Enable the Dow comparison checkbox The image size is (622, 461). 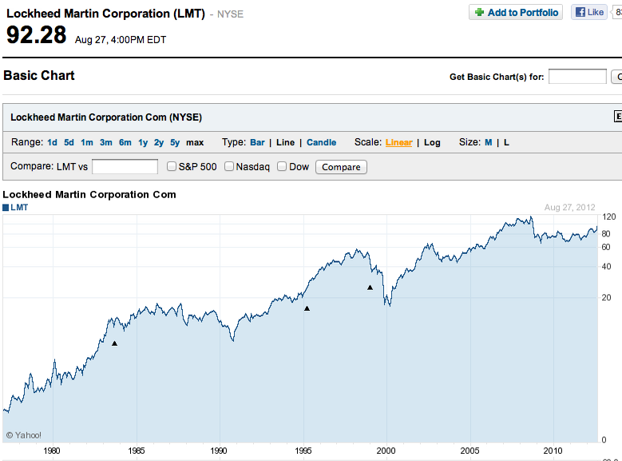pyautogui.click(x=282, y=166)
